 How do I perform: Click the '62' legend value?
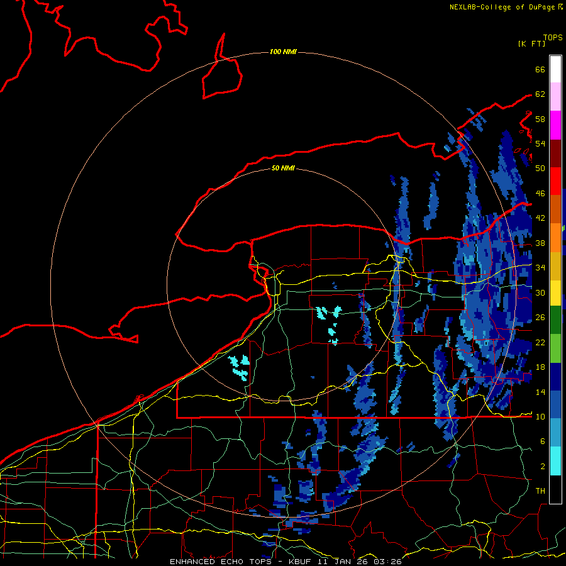point(540,94)
